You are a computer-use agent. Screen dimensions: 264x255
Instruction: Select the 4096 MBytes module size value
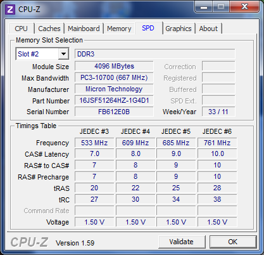114,66
